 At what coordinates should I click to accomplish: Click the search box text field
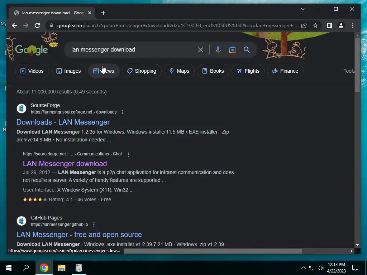pos(133,49)
